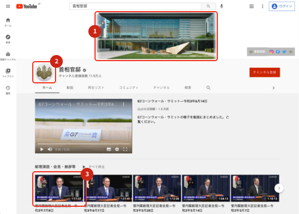Screen dimensions: 299x214
Task: Open the Twitter link on the banner
Action: coord(284,52)
